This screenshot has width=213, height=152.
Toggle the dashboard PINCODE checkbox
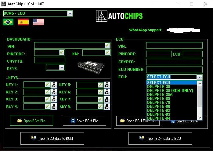(62, 53)
